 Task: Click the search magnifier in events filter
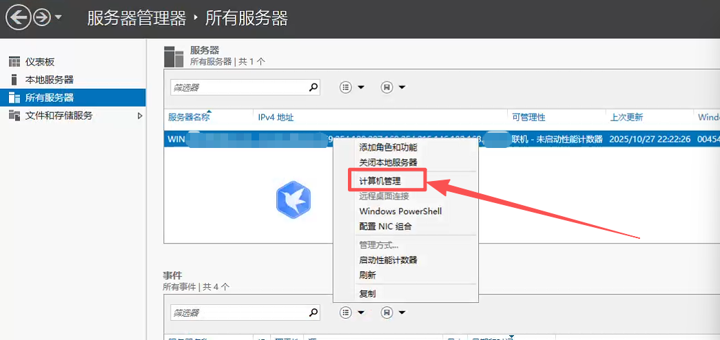click(x=313, y=312)
